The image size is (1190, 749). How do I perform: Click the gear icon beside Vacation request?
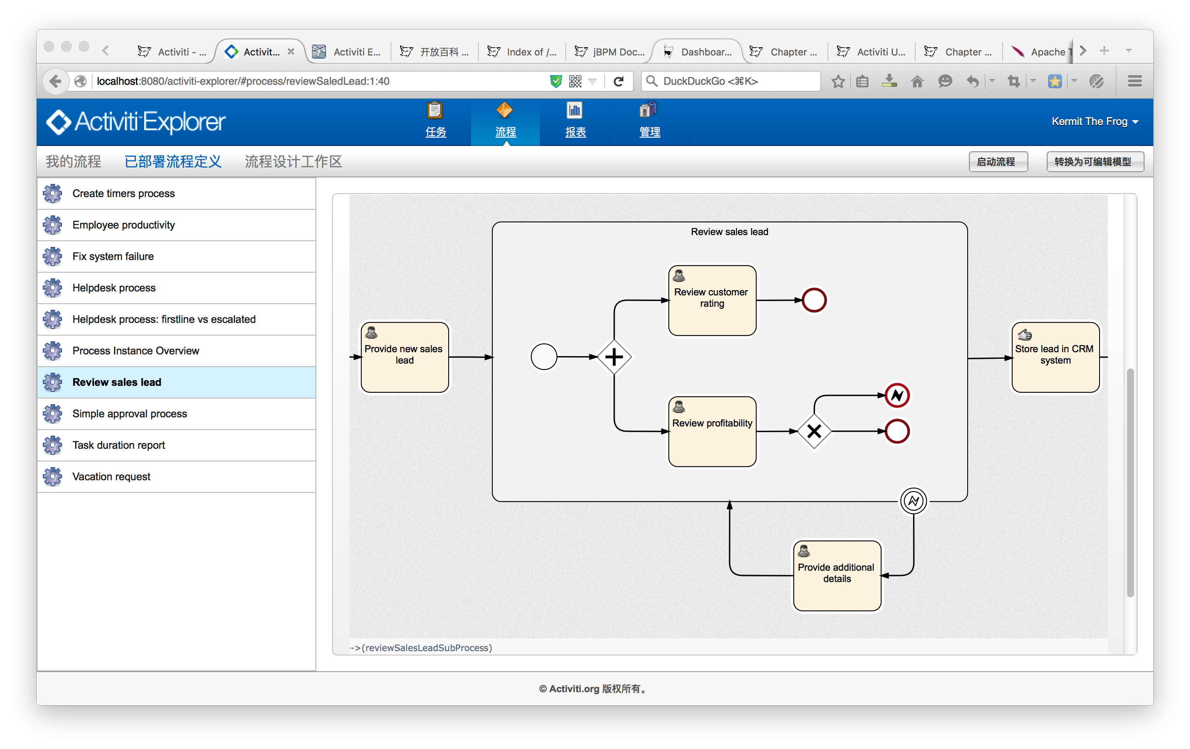[x=52, y=477]
